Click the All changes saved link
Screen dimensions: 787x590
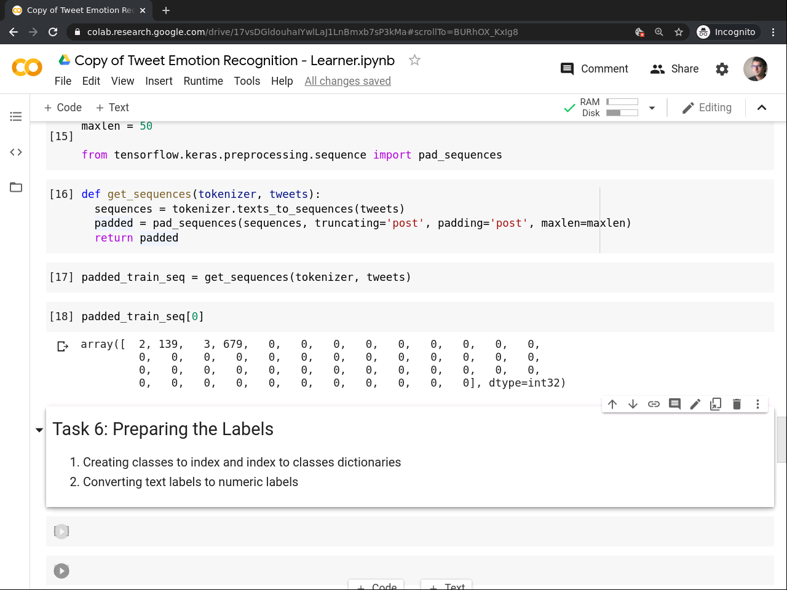pos(347,81)
